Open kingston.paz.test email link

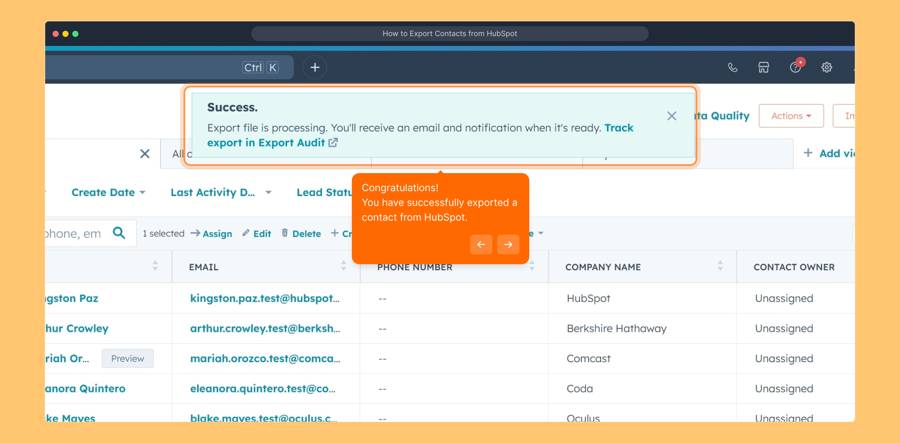pyautogui.click(x=265, y=299)
